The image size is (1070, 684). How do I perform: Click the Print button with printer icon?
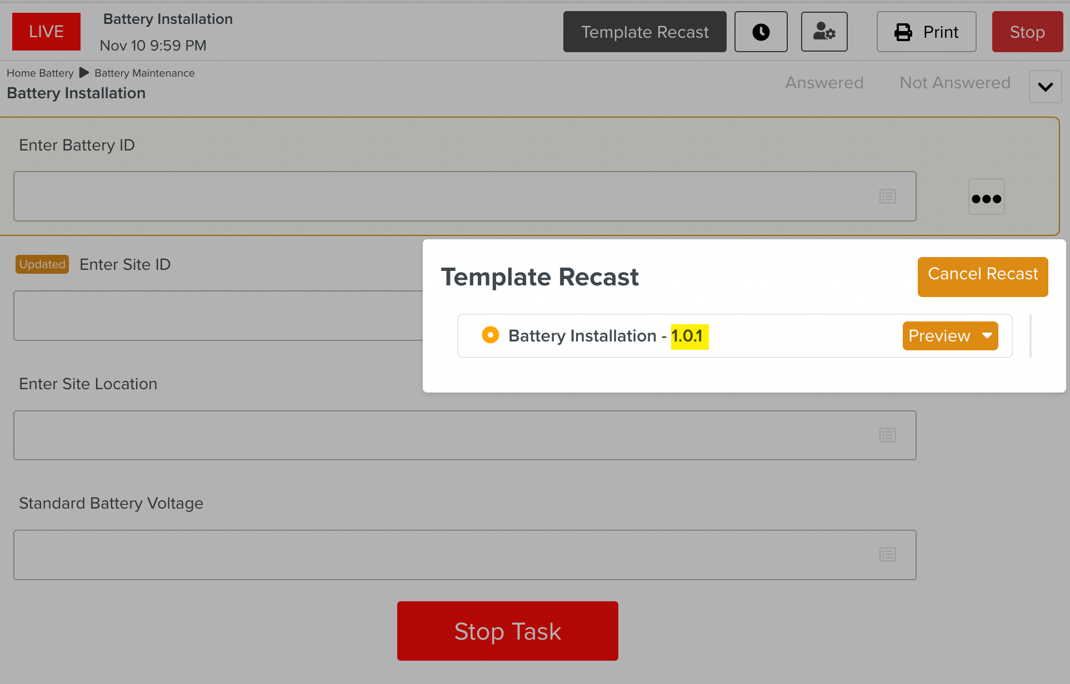click(x=926, y=32)
